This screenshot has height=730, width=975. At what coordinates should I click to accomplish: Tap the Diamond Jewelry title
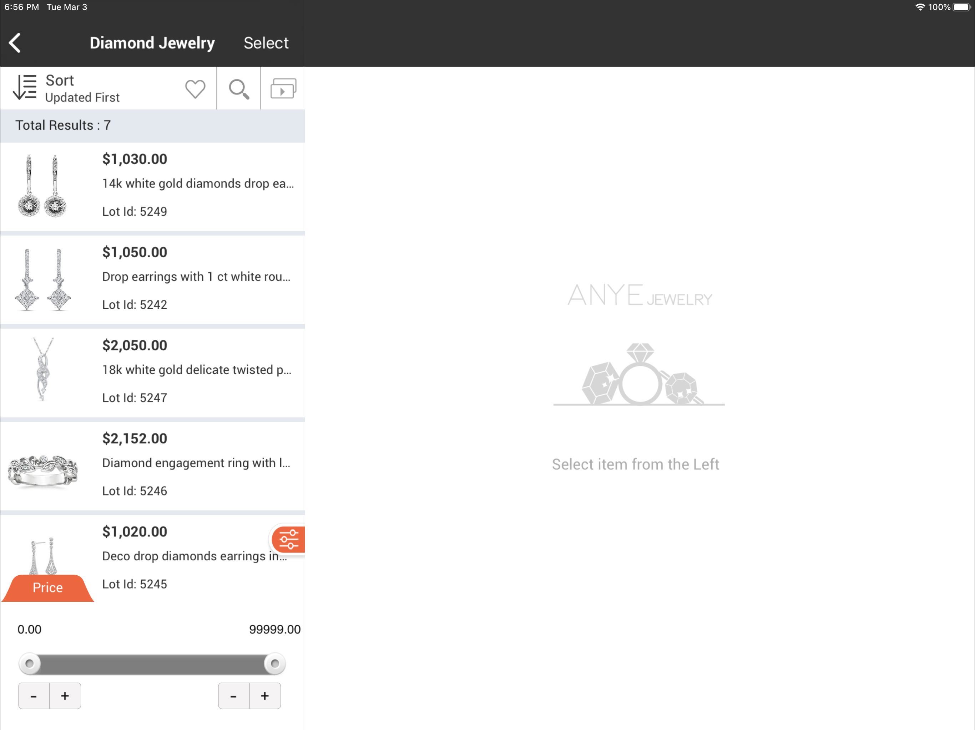[152, 43]
